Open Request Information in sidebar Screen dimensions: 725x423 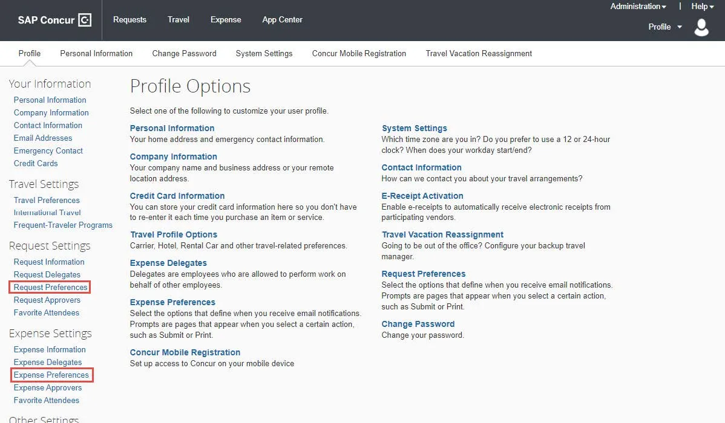pos(49,262)
